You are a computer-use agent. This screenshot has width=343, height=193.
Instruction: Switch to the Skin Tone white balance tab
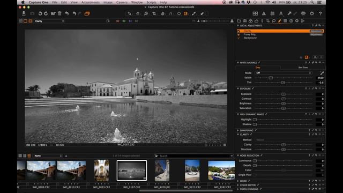pos(303,68)
